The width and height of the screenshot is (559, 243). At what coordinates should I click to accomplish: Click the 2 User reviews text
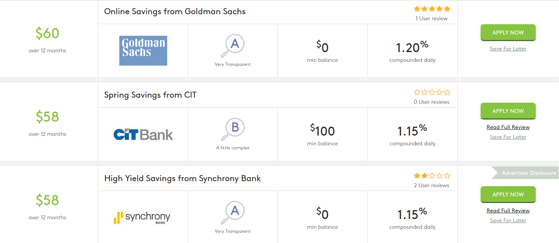[x=431, y=185]
